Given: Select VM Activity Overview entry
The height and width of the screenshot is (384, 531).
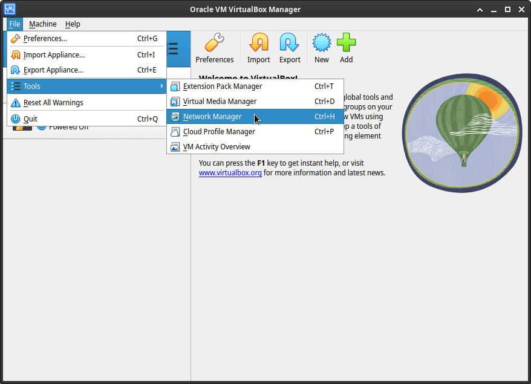Looking at the screenshot, I should [217, 147].
